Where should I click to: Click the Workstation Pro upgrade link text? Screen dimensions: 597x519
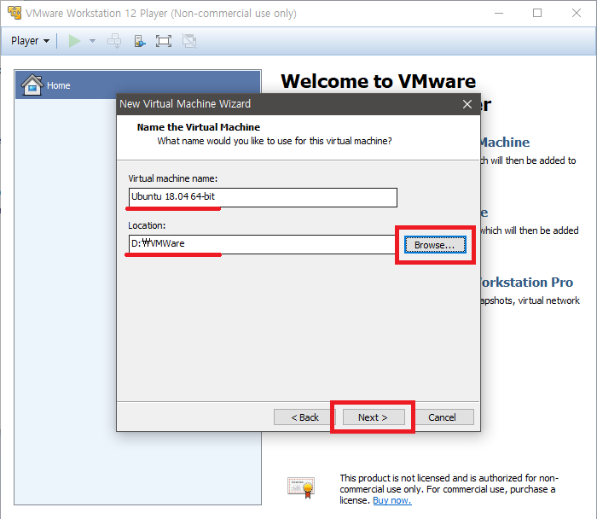tap(526, 283)
